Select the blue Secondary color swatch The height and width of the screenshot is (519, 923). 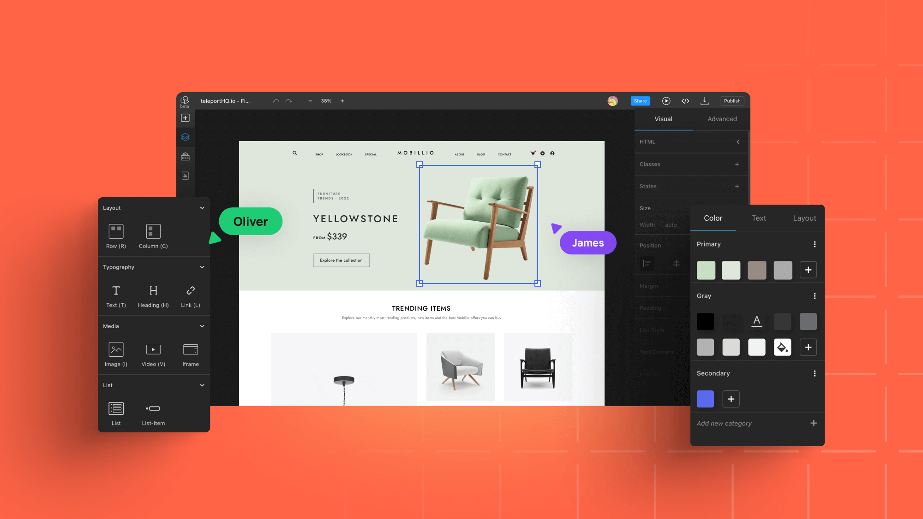[706, 399]
